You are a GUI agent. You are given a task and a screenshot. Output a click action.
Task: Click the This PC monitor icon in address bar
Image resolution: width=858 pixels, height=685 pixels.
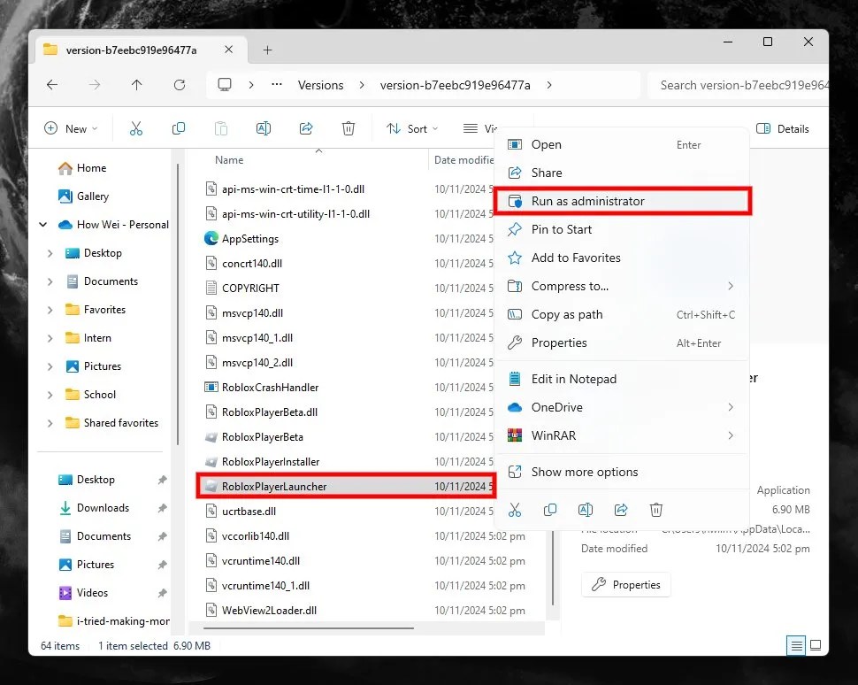click(225, 85)
